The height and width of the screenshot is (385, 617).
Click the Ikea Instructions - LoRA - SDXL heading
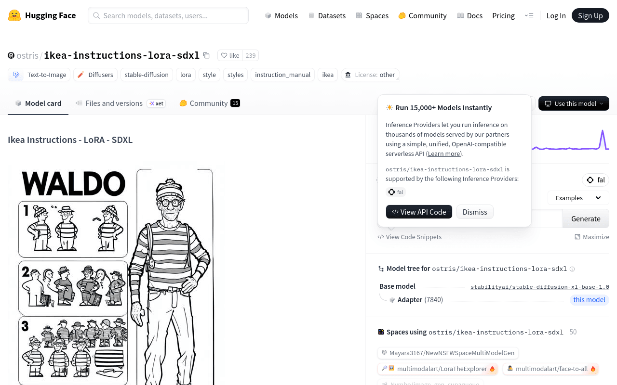point(70,140)
